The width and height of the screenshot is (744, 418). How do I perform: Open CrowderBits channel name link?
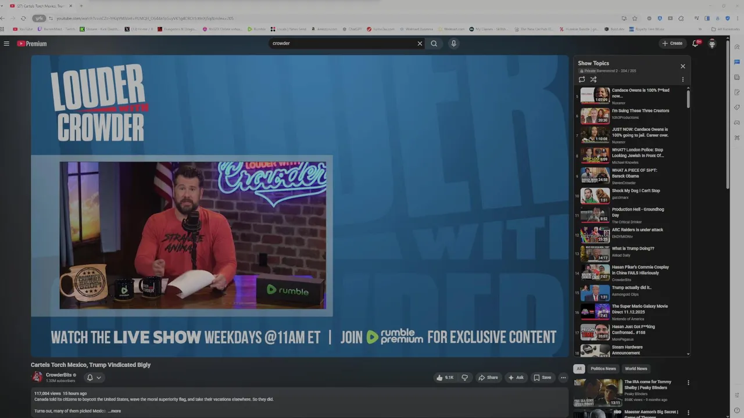point(58,375)
